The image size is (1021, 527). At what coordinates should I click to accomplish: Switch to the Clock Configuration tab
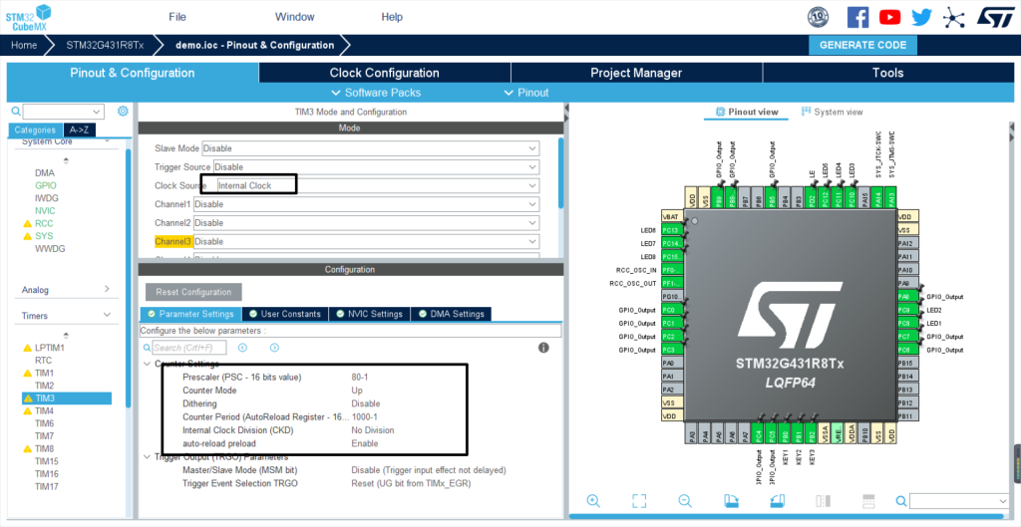pos(384,73)
